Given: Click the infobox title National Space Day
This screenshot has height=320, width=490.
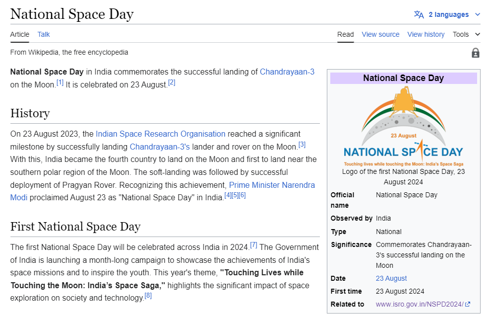Looking at the screenshot, I should pos(403,78).
